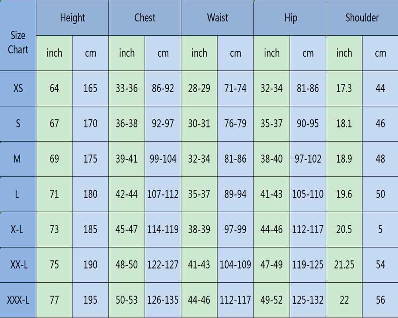Select the L size row label

pos(18,194)
